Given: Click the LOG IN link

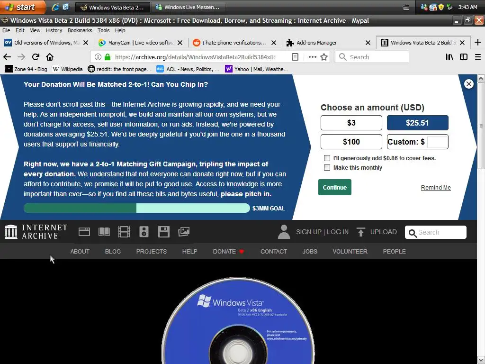Looking at the screenshot, I should point(337,232).
